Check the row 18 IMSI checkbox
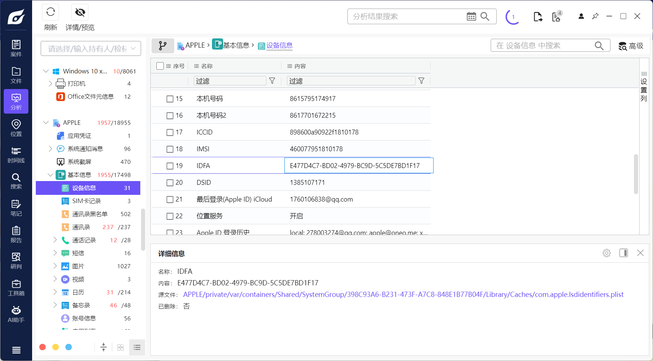 click(x=170, y=149)
